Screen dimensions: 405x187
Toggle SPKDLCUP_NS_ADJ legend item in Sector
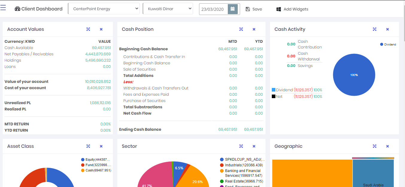tap(242, 160)
